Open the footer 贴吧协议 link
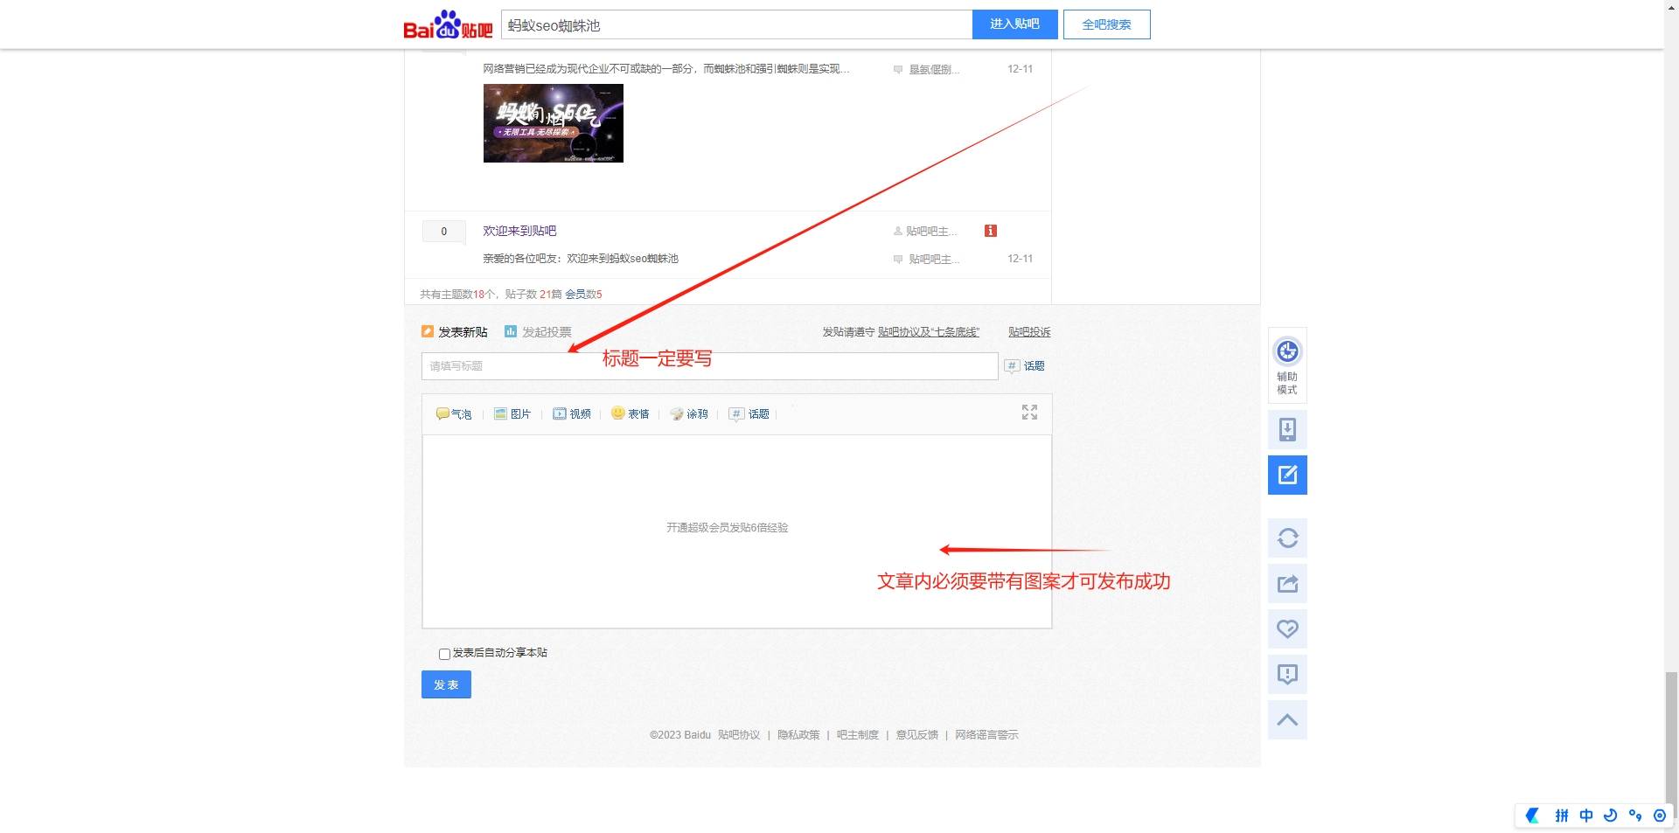The image size is (1679, 833). 739,735
